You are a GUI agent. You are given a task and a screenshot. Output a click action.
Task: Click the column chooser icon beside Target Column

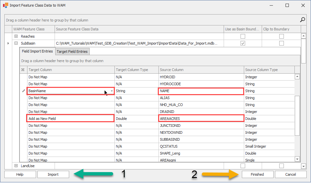click(x=23, y=70)
